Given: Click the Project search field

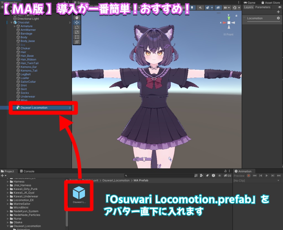Looking at the screenshot, I should pos(159,176).
